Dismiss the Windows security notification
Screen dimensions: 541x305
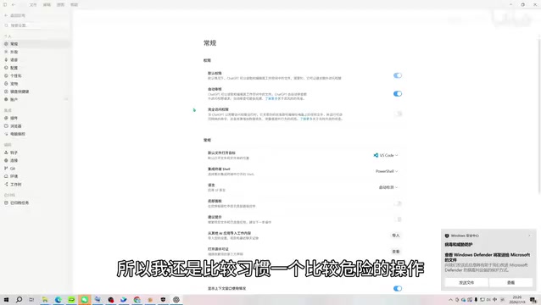pos(530,236)
